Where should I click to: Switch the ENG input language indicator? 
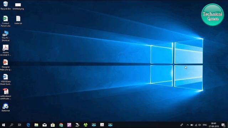pos(204,125)
